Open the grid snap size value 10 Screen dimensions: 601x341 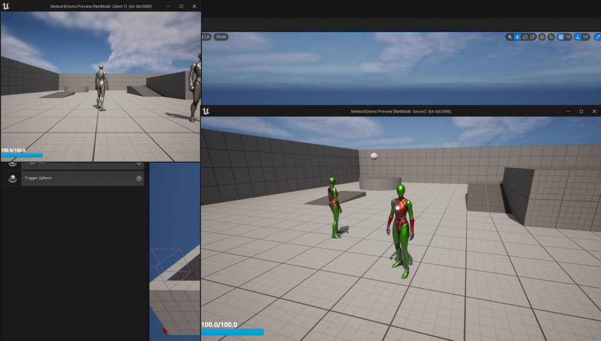(568, 37)
